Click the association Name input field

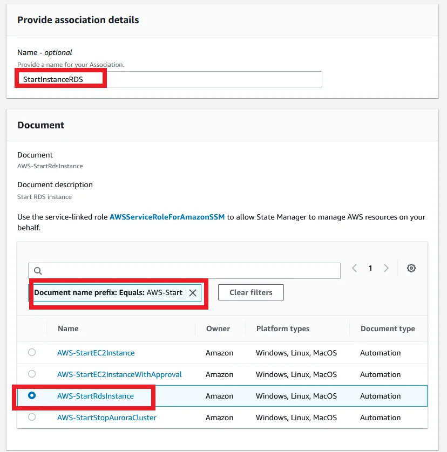(170, 79)
